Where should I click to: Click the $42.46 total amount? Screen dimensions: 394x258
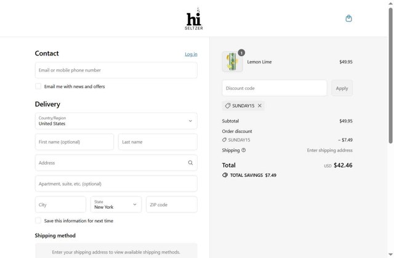pos(343,165)
